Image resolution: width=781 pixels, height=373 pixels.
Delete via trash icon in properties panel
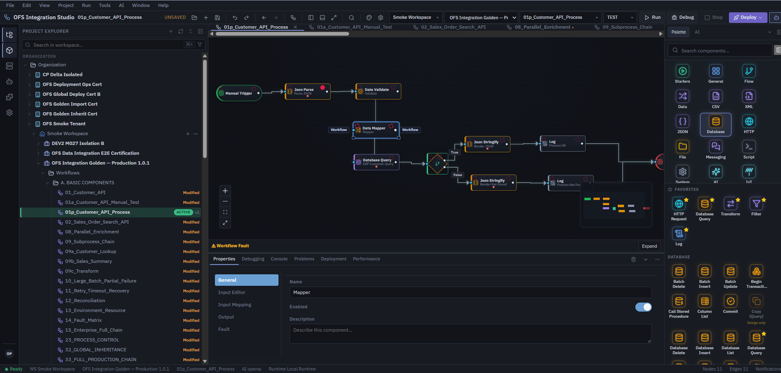click(x=633, y=259)
